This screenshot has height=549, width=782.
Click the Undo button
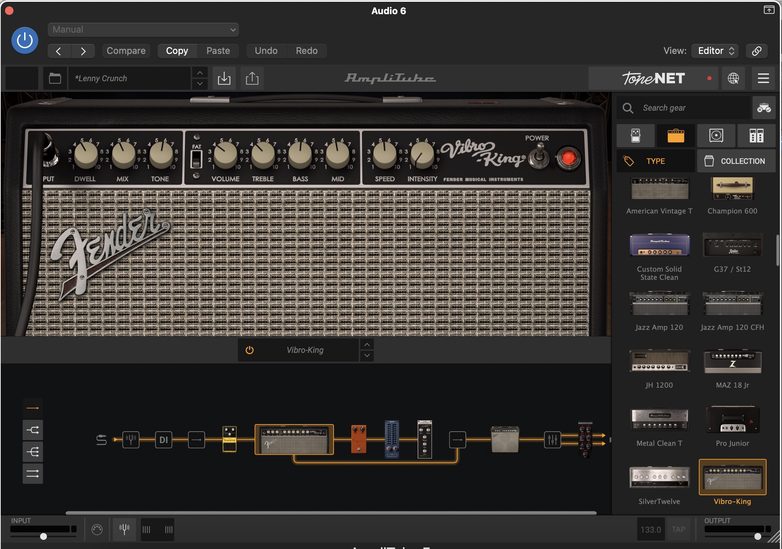coord(266,51)
